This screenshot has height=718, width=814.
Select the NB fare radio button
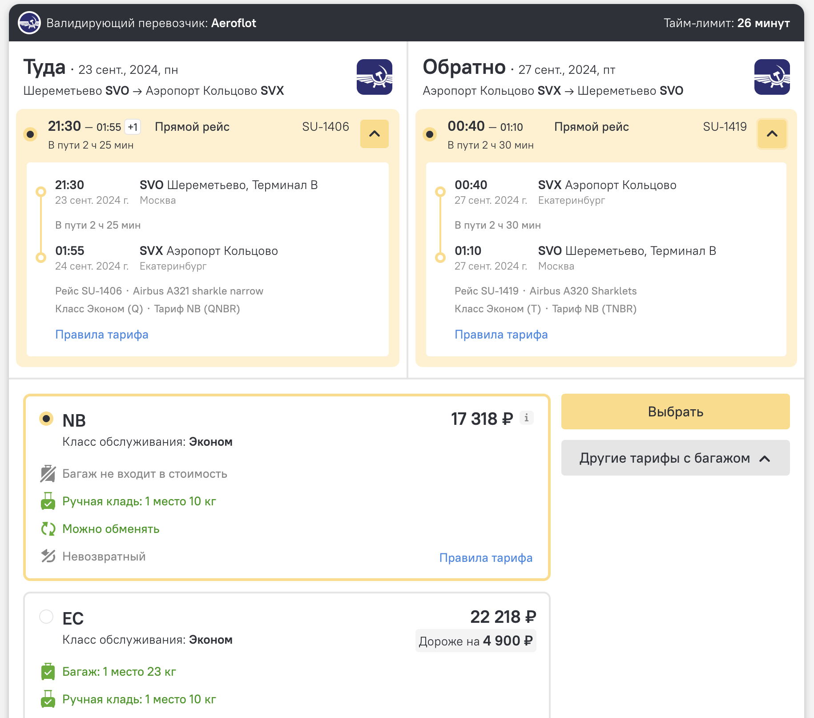click(x=46, y=419)
